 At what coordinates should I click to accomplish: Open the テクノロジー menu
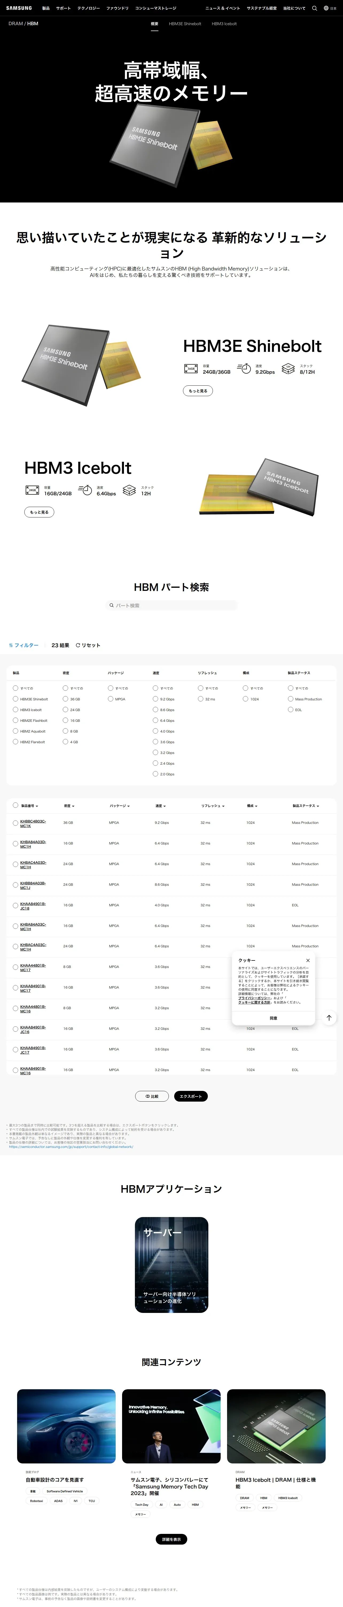(88, 8)
